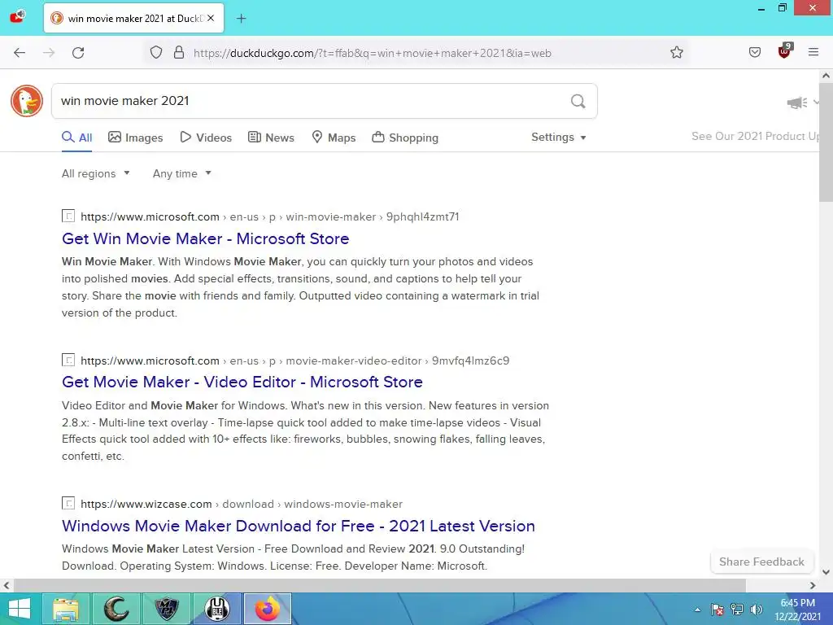The width and height of the screenshot is (833, 625).
Task: Switch to the Shopping tab
Action: pos(405,138)
